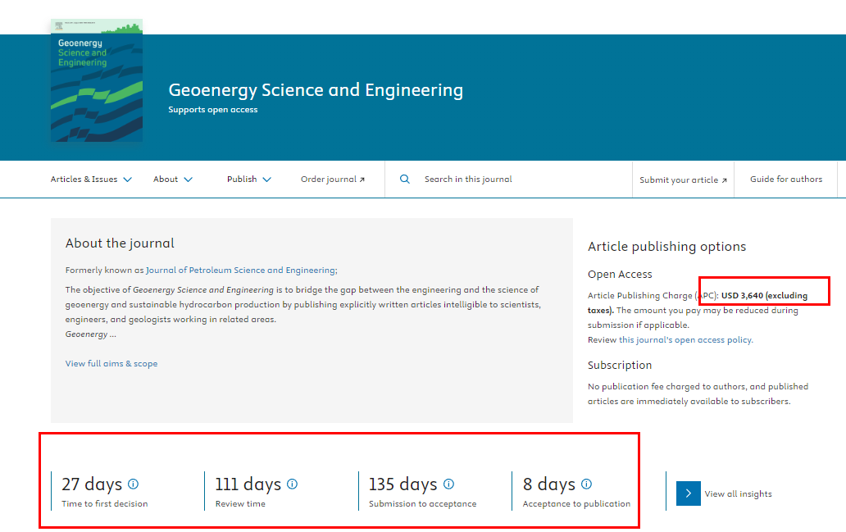Open the About dropdown menu
This screenshot has height=532, width=846.
[172, 179]
